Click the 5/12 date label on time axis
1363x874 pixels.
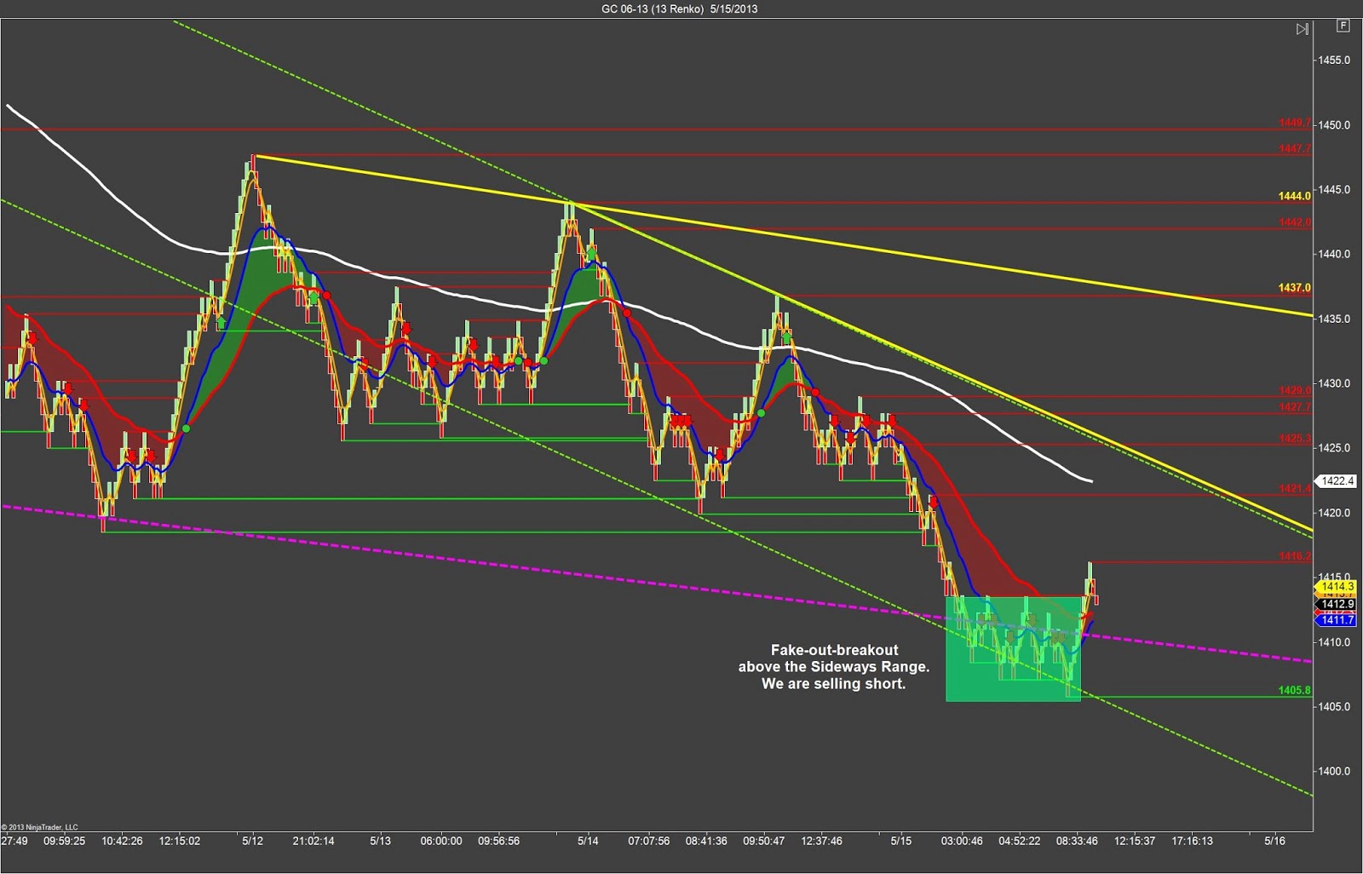coord(252,841)
